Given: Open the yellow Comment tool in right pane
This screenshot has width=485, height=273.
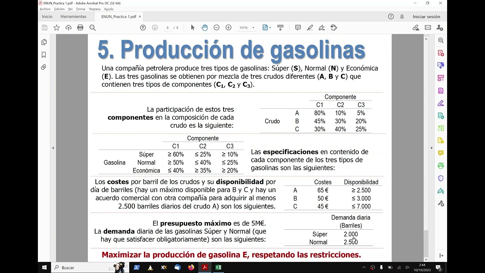Looking at the screenshot, I should coord(441,153).
